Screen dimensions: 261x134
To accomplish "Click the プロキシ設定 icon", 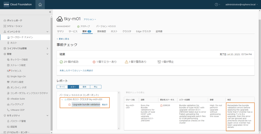I will pyautogui.click(x=8, y=82).
